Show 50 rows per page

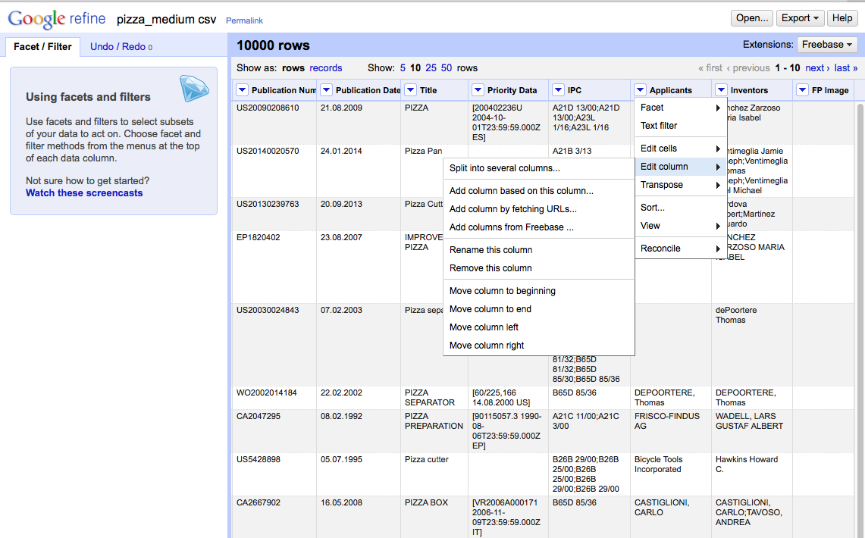pyautogui.click(x=447, y=67)
